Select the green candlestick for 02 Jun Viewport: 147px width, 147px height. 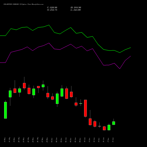click(57, 99)
